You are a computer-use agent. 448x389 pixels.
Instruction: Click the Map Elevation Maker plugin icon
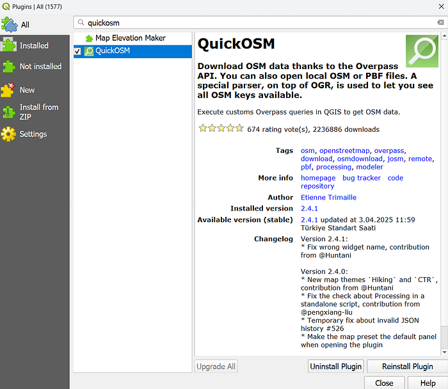89,38
